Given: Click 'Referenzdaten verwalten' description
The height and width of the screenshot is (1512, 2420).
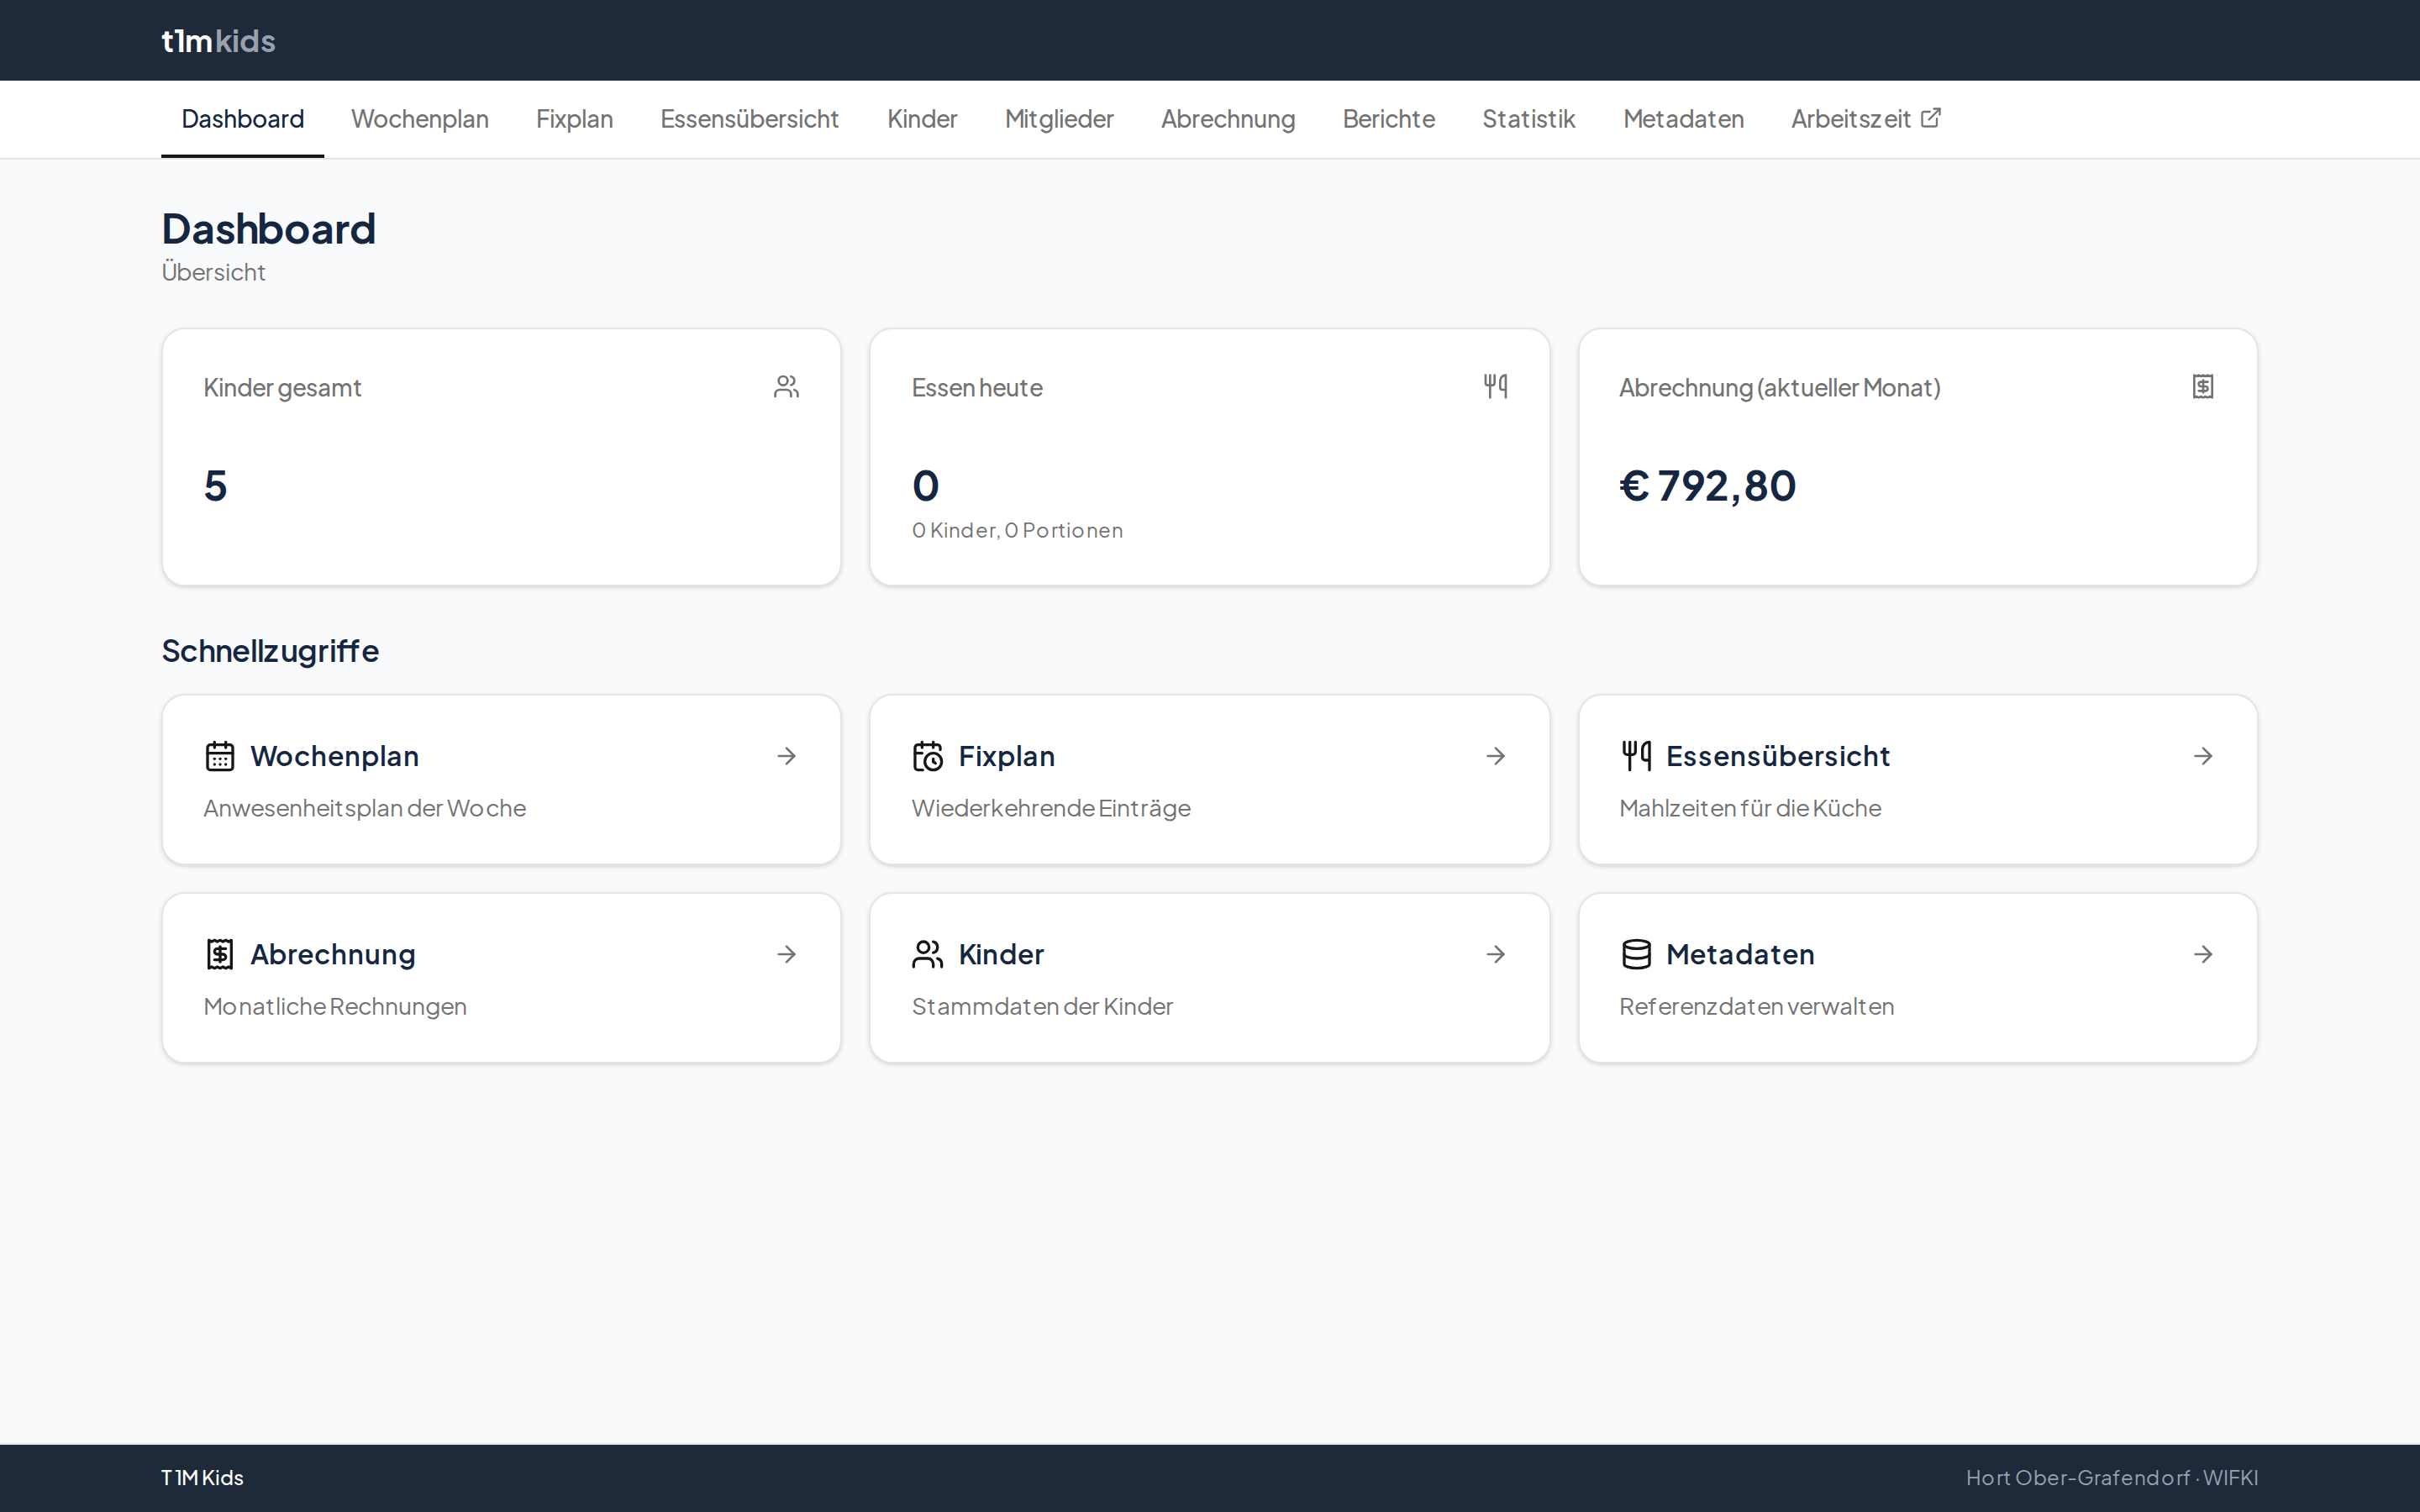Looking at the screenshot, I should tap(1756, 1006).
